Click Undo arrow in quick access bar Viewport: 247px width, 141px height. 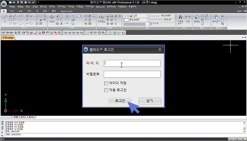[29, 2]
